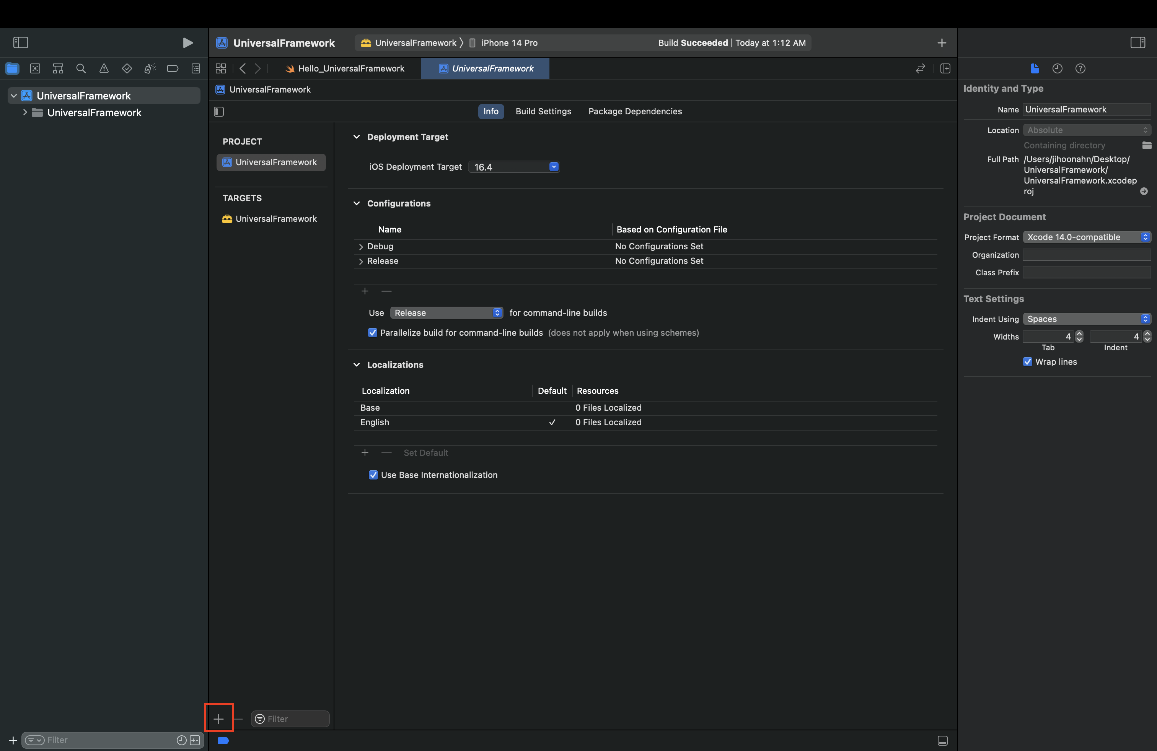
Task: Go forward in editor history
Action: coord(257,68)
